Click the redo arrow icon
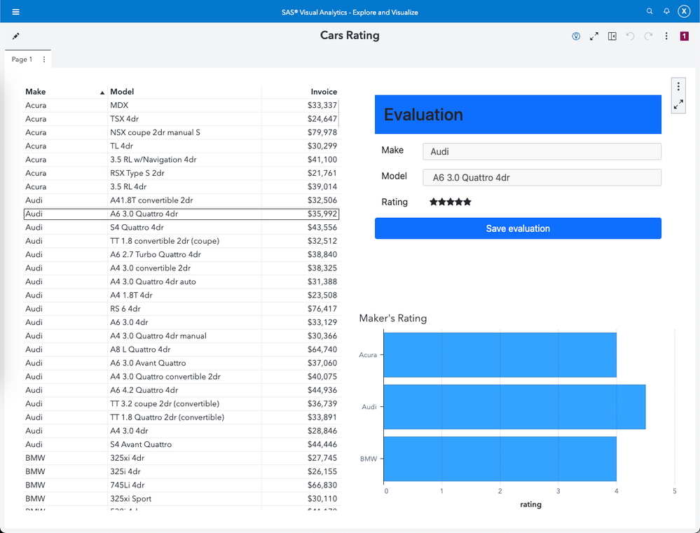This screenshot has width=700, height=533. (x=648, y=36)
